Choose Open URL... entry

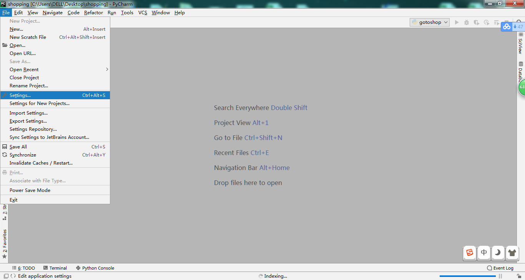(x=55, y=53)
